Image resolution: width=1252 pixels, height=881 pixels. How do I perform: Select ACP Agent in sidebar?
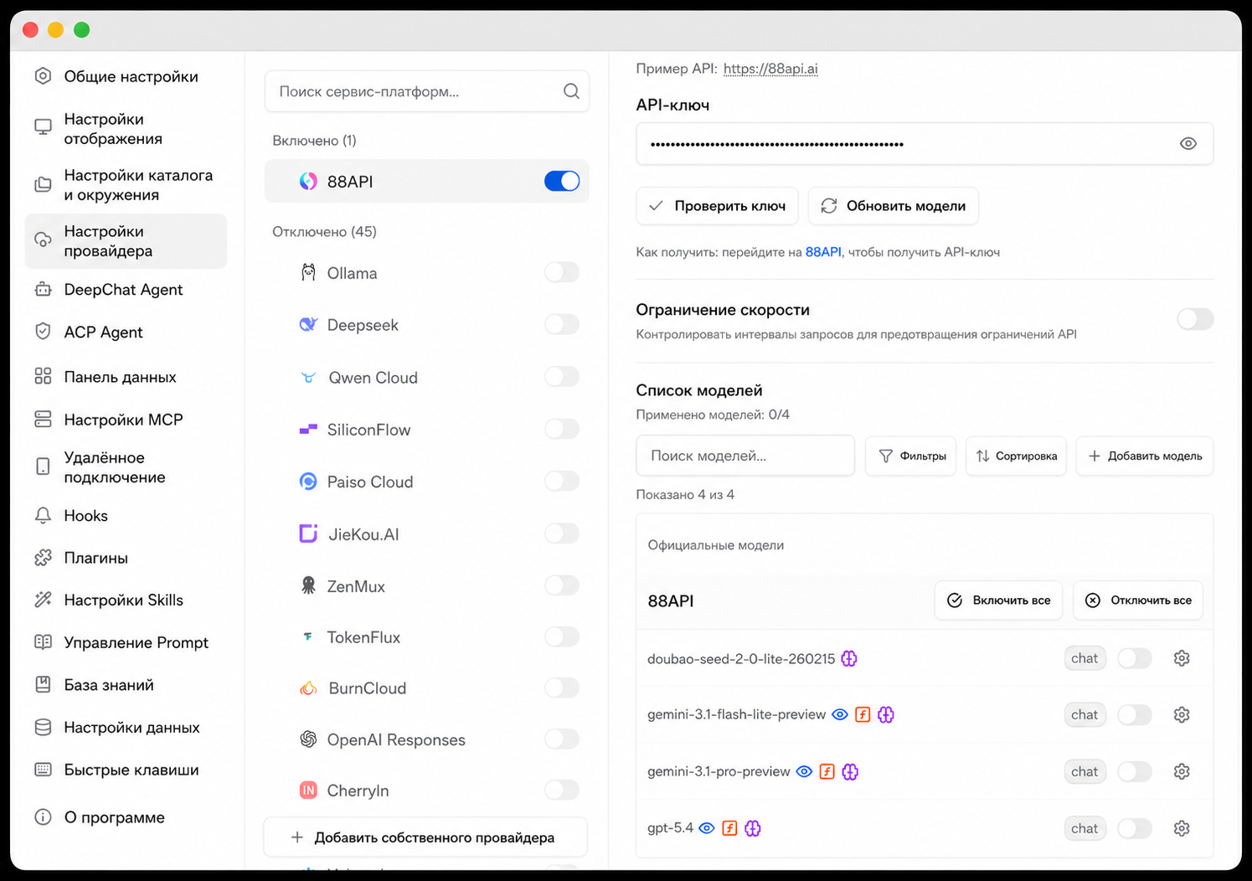(x=126, y=332)
